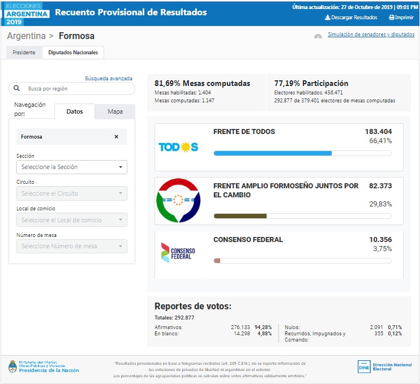420x384 pixels.
Task: Click the DINE Dirección Nacional Electoral logo
Action: coord(385,367)
